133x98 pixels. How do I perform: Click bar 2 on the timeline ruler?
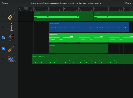[34, 8]
